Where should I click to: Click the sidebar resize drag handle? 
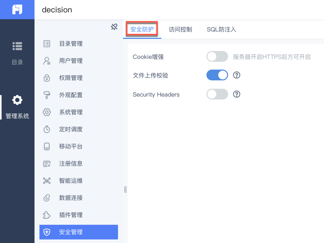tap(125, 190)
